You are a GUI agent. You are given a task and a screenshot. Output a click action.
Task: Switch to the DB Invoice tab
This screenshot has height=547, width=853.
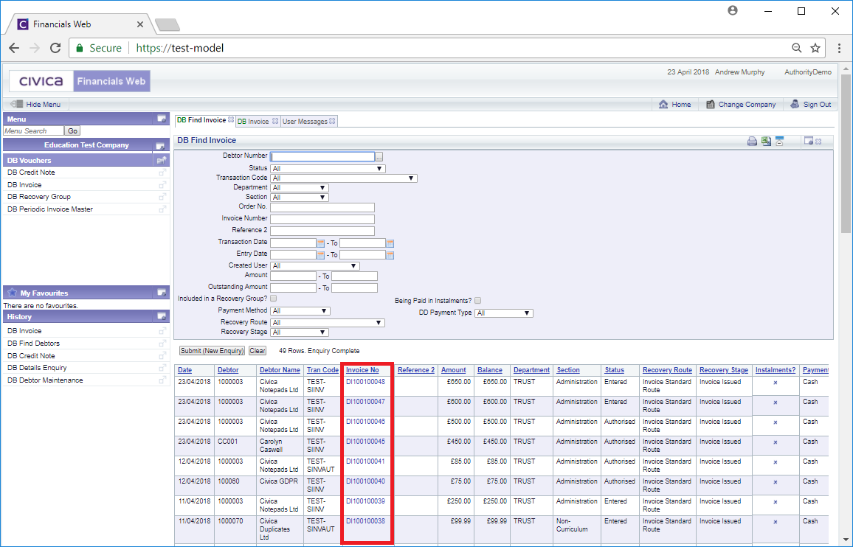253,121
